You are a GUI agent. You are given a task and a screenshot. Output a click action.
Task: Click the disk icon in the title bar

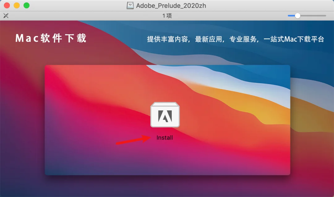(130, 5)
